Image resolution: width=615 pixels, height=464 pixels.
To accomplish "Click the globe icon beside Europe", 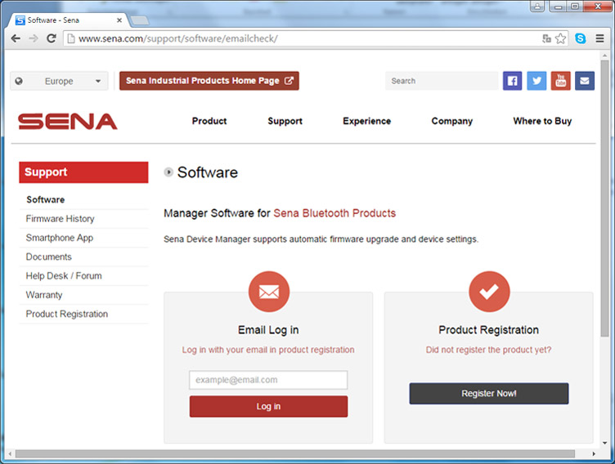I will pyautogui.click(x=19, y=81).
